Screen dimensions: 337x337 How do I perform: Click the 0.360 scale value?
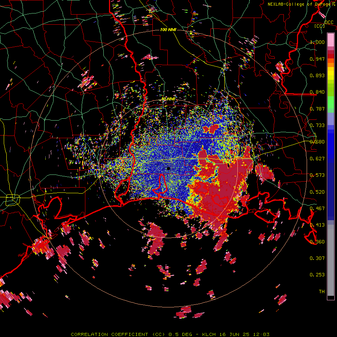click(x=317, y=242)
